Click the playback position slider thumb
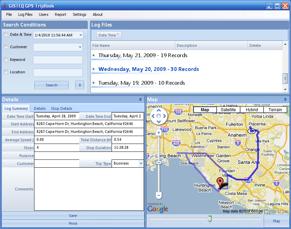 pos(210,219)
